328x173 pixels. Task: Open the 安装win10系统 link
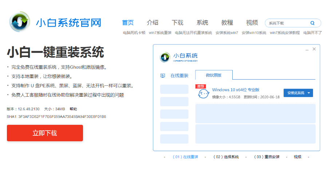[x=254, y=33]
